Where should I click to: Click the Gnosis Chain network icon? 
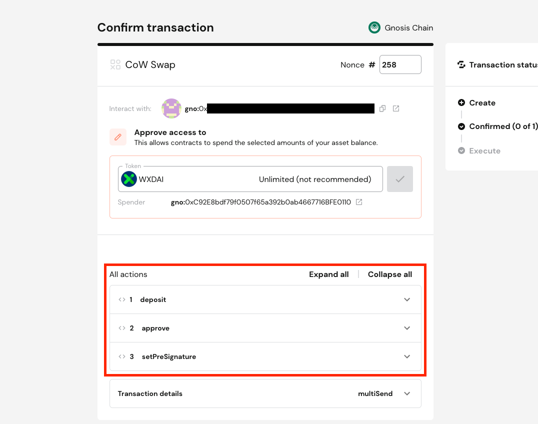click(x=374, y=28)
